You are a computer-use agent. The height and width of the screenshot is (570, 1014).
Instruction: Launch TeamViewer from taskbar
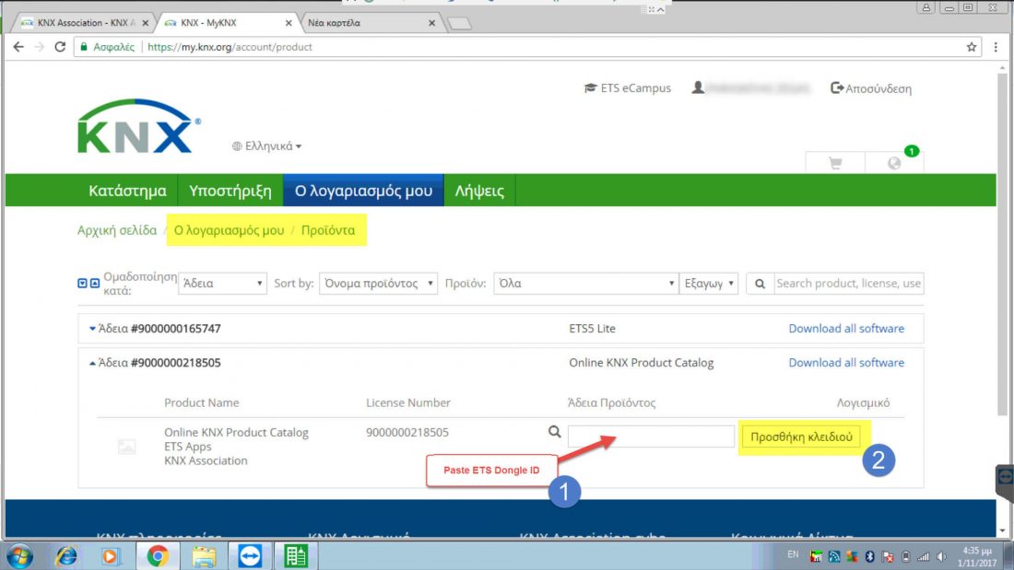[x=250, y=556]
